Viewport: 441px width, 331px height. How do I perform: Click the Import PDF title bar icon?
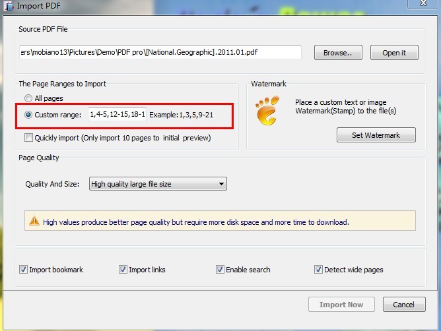pyautogui.click(x=7, y=6)
